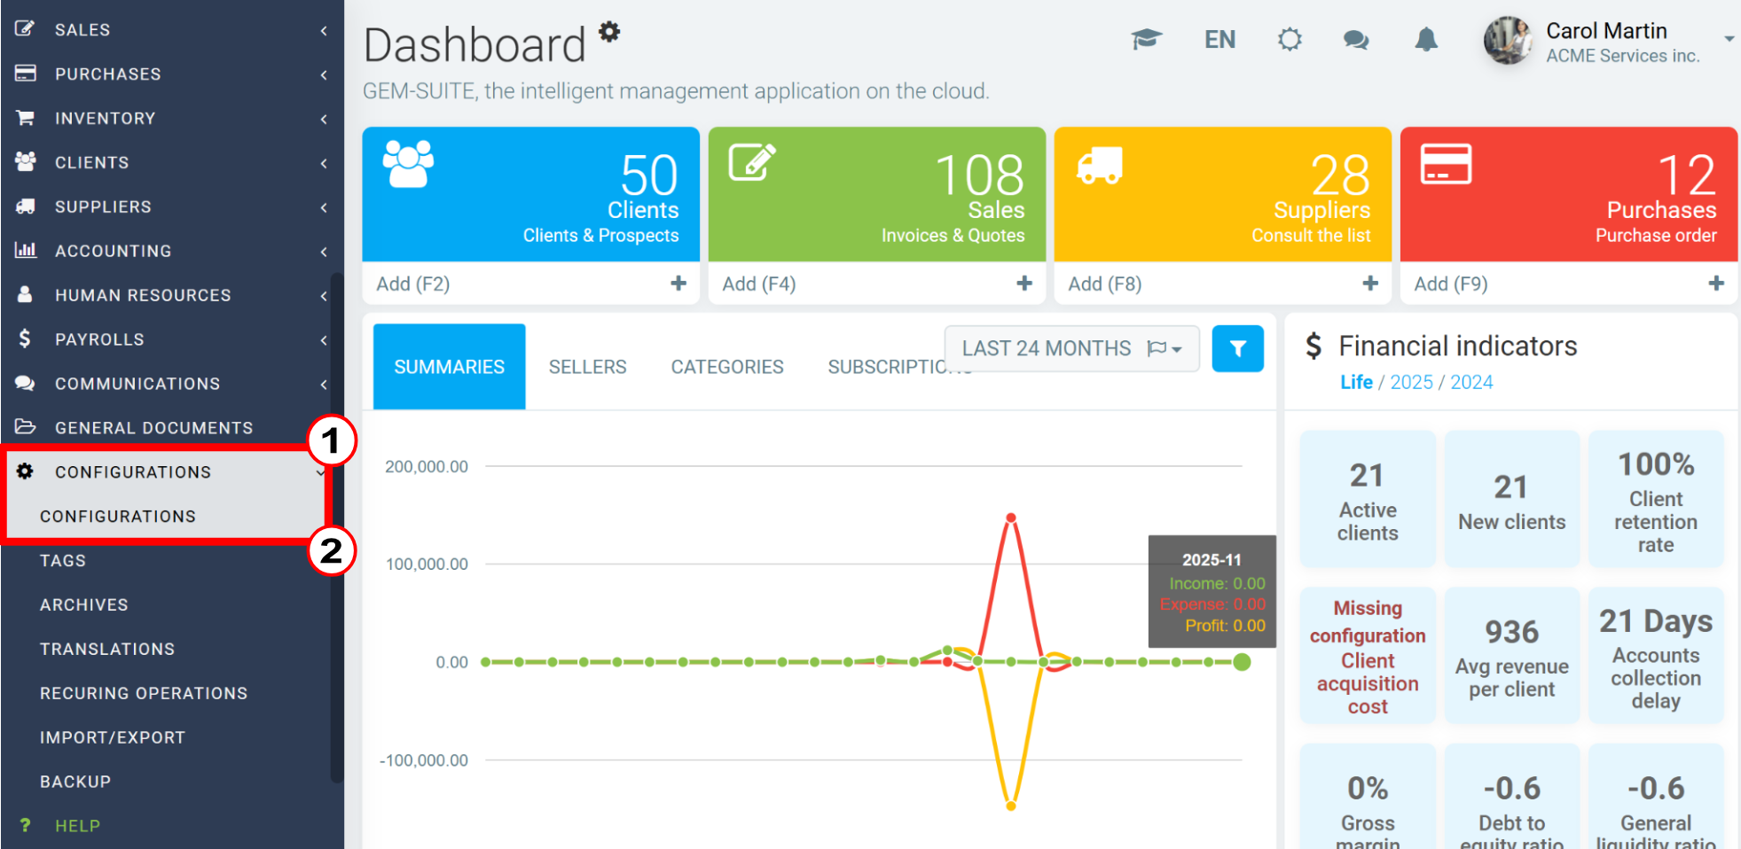Click the plus icon beside Add (F4)

[x=1024, y=283]
